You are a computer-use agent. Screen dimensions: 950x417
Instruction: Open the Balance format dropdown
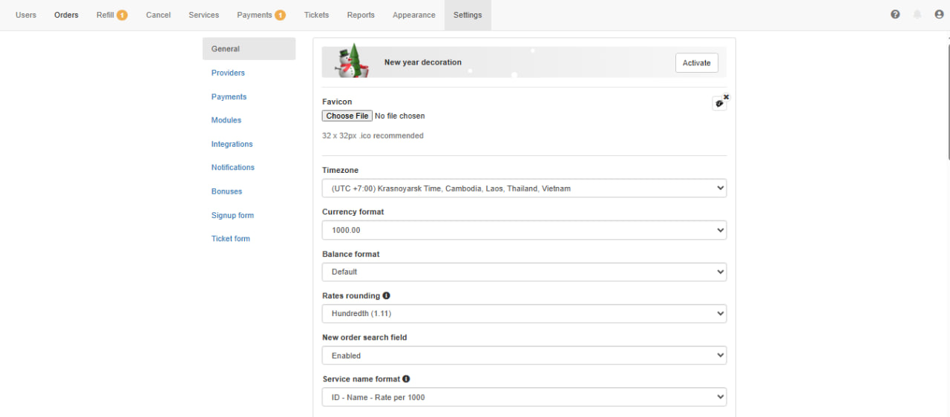click(524, 272)
